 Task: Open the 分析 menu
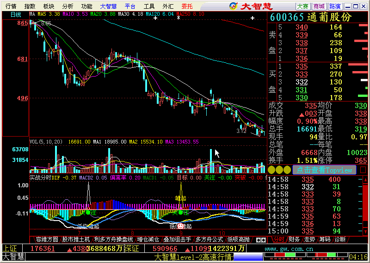[68, 6]
